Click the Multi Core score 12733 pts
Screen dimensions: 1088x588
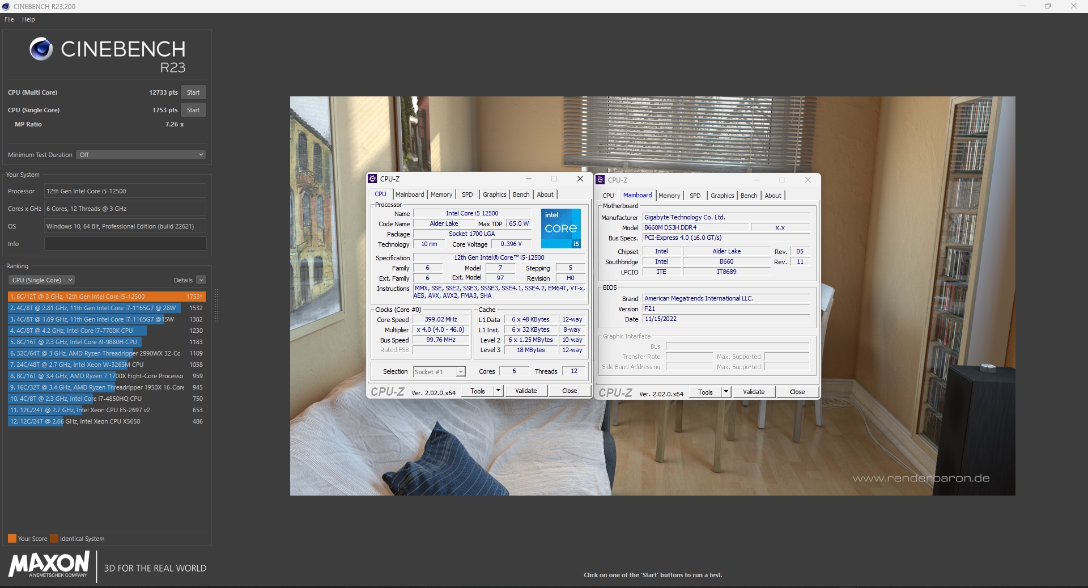click(163, 92)
